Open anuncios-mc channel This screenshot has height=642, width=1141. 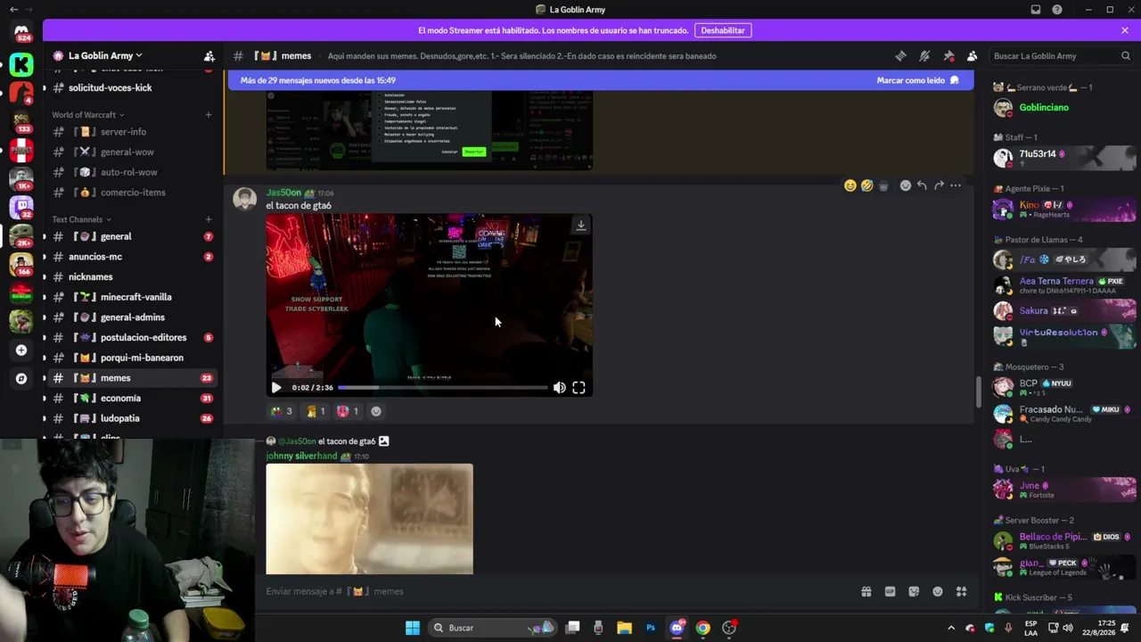[131, 257]
